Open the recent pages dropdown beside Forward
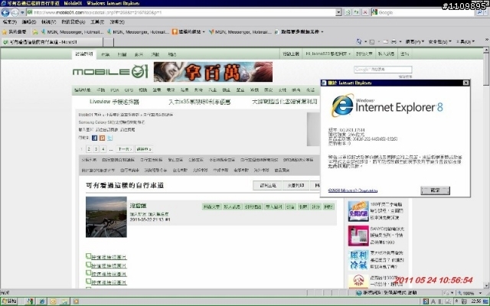This screenshot has width=490, height=306. tap(22, 13)
